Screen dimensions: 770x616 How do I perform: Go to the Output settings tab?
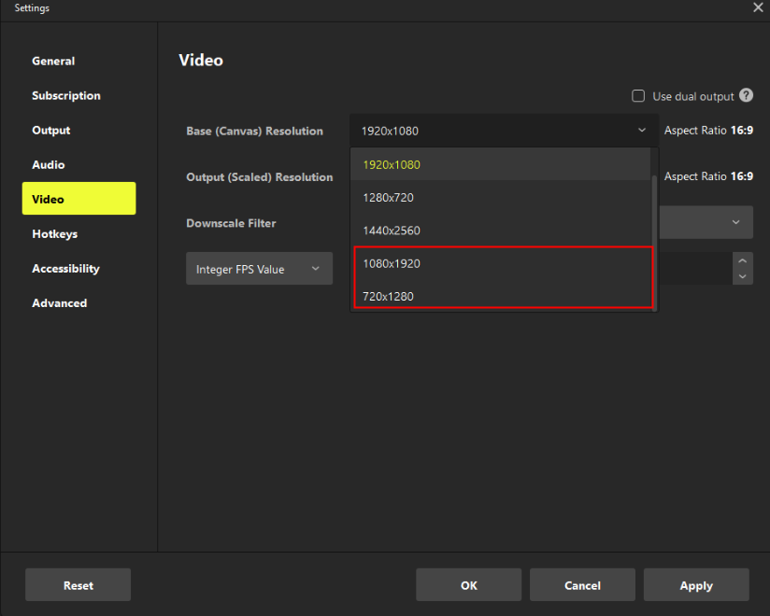pos(51,131)
